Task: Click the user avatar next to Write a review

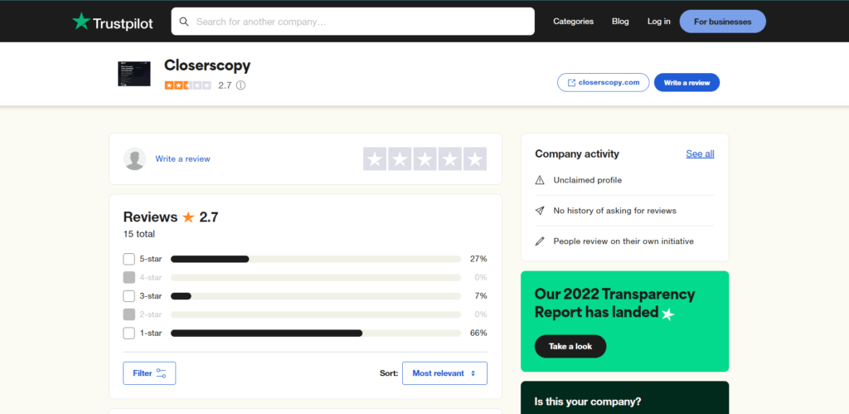Action: click(x=134, y=158)
